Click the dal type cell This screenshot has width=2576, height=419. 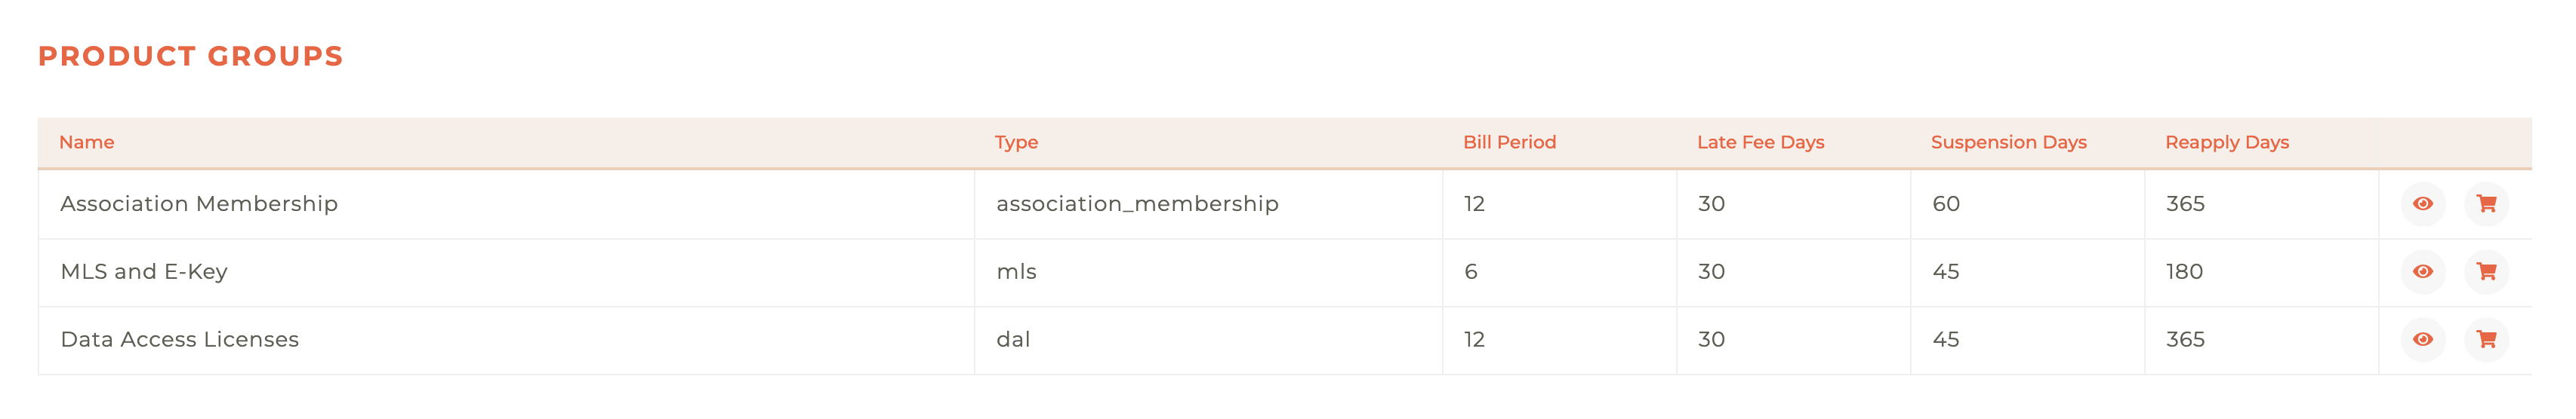pyautogui.click(x=1208, y=340)
